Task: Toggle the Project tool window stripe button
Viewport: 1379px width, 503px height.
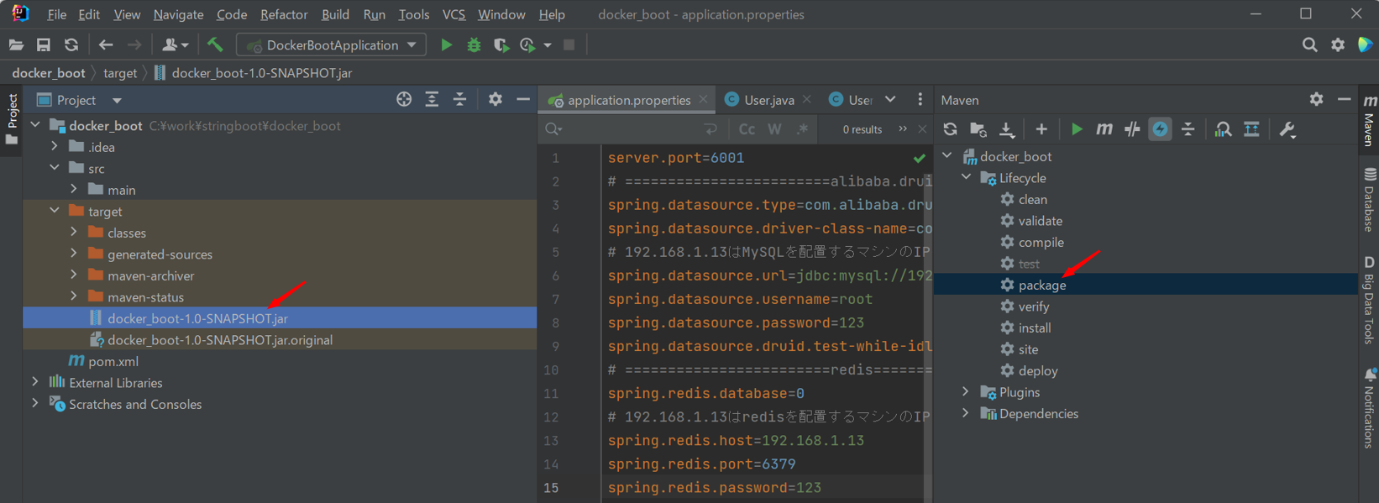Action: [x=12, y=118]
